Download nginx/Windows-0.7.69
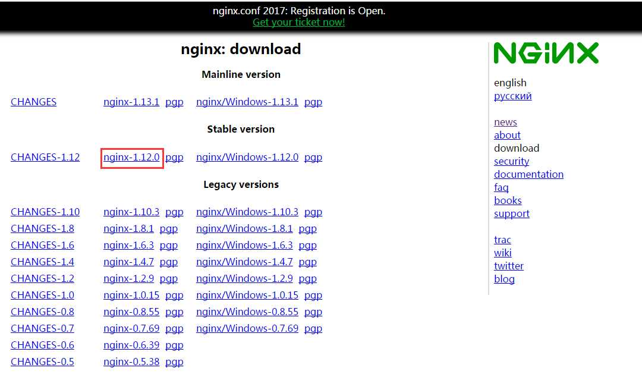642x377 pixels. pyautogui.click(x=247, y=328)
